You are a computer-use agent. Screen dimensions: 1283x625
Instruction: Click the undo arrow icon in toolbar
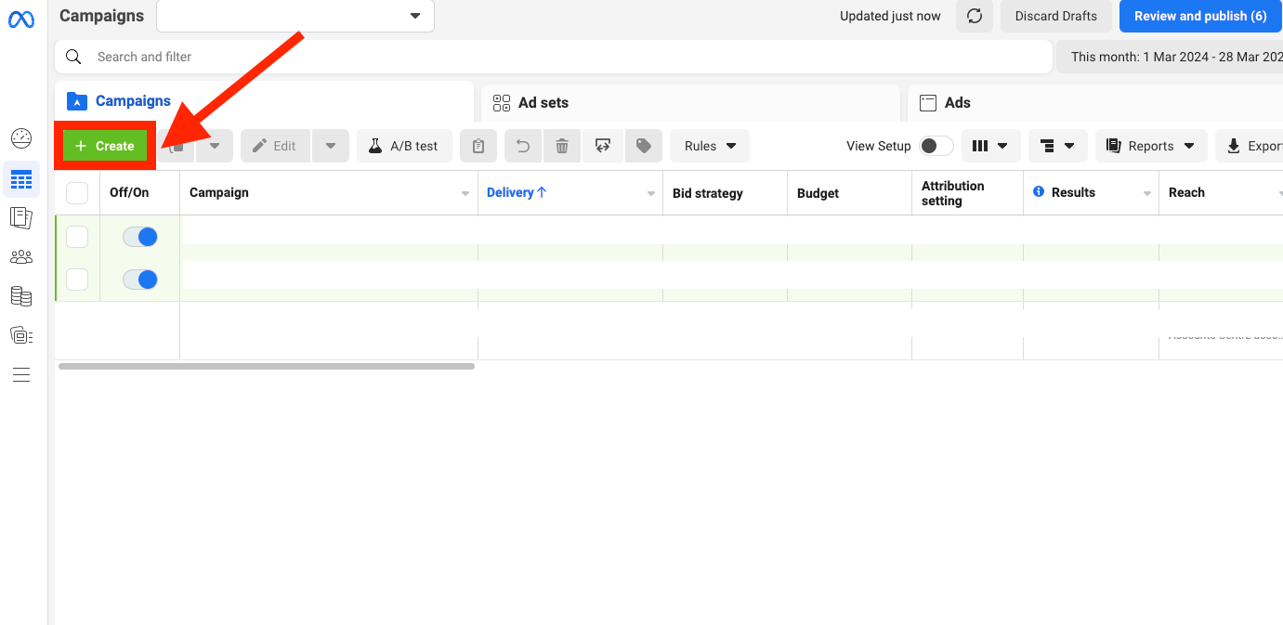[523, 146]
